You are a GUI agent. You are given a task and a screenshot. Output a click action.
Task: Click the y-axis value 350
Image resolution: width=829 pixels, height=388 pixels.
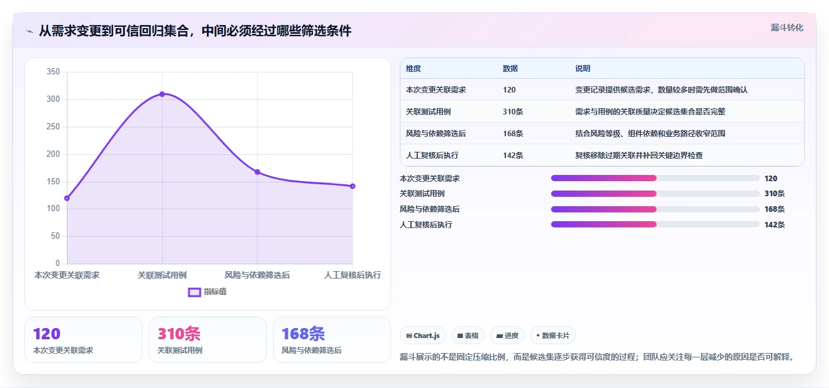pyautogui.click(x=53, y=72)
